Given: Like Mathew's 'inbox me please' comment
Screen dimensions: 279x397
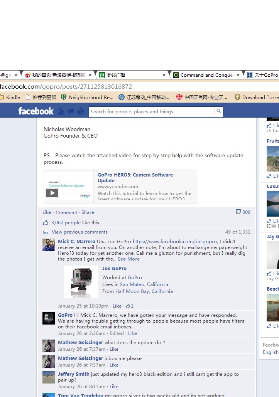Looking at the screenshot, I should tap(114, 365).
